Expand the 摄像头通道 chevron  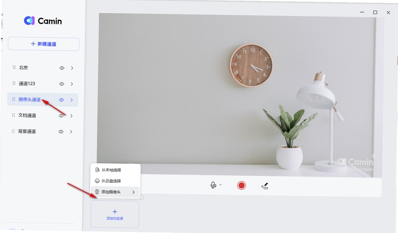(x=72, y=100)
